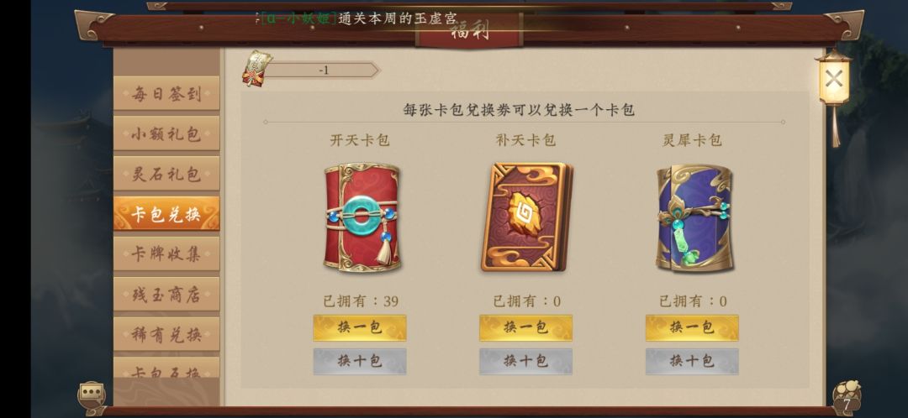Exchange ten 开天卡包 with 换十包
Screen dimensions: 908x418
tap(360, 361)
